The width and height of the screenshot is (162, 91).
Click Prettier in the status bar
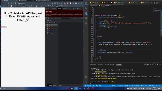coord(151,86)
